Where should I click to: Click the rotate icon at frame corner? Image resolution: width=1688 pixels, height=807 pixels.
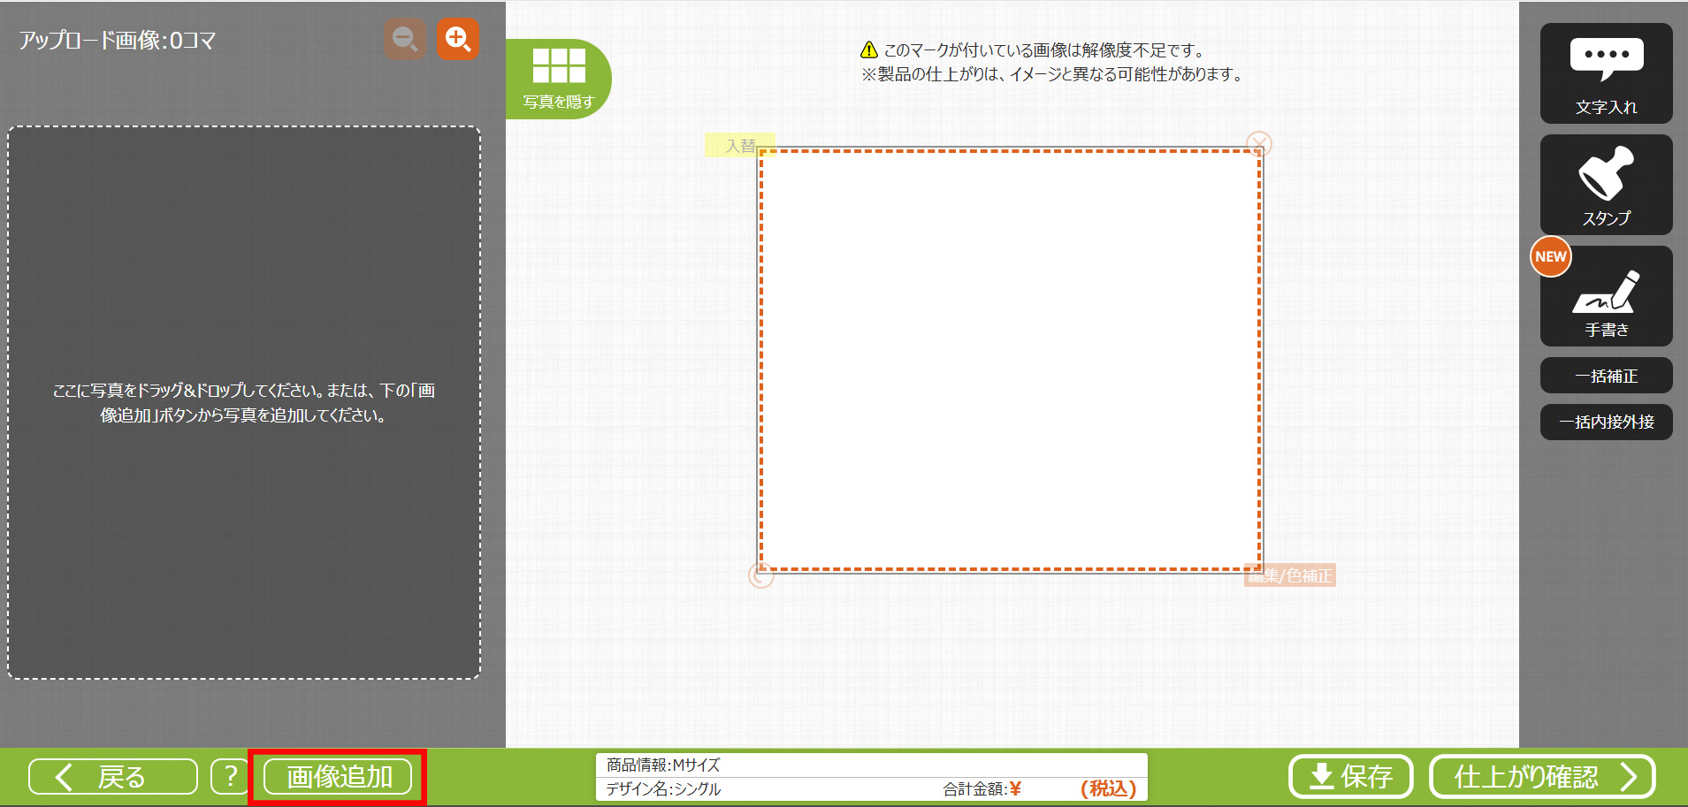(761, 575)
